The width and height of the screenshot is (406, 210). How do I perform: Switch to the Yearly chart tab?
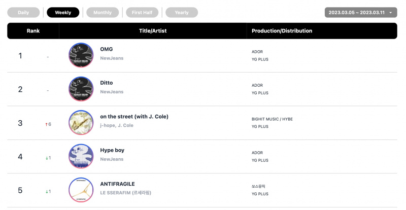(x=182, y=13)
